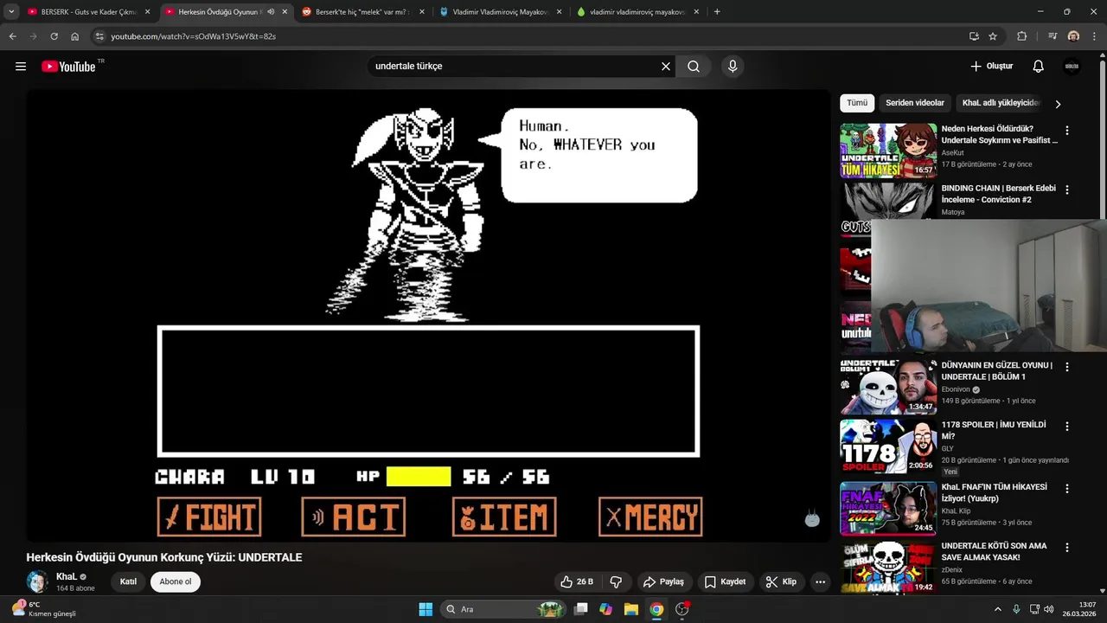Click the Oluştur create button

991,67
